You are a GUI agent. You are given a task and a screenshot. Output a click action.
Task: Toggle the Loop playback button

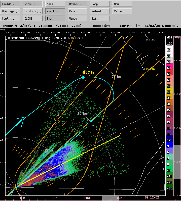(x=100, y=4)
